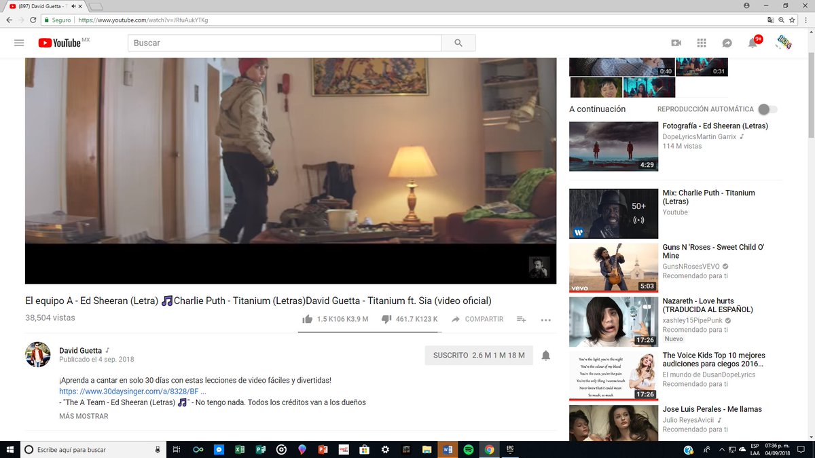Click the 0:40 end-card thumbnail
The height and width of the screenshot is (458, 815).
(622, 67)
